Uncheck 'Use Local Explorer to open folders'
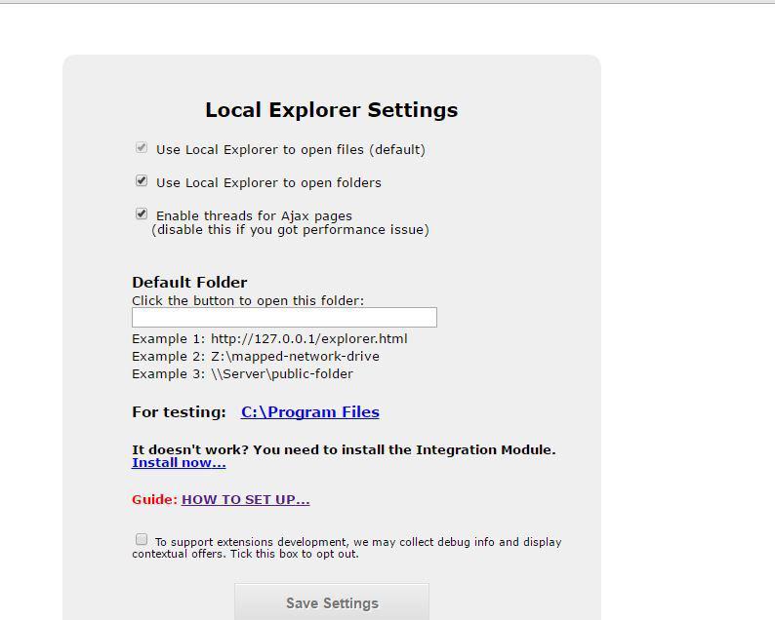The height and width of the screenshot is (620, 775). [x=142, y=180]
